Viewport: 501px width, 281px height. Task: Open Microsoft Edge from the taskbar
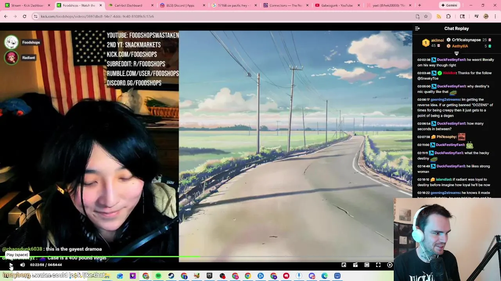point(324,276)
